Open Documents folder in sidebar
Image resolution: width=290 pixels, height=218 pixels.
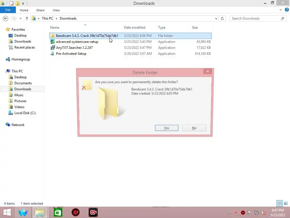pyautogui.click(x=23, y=83)
